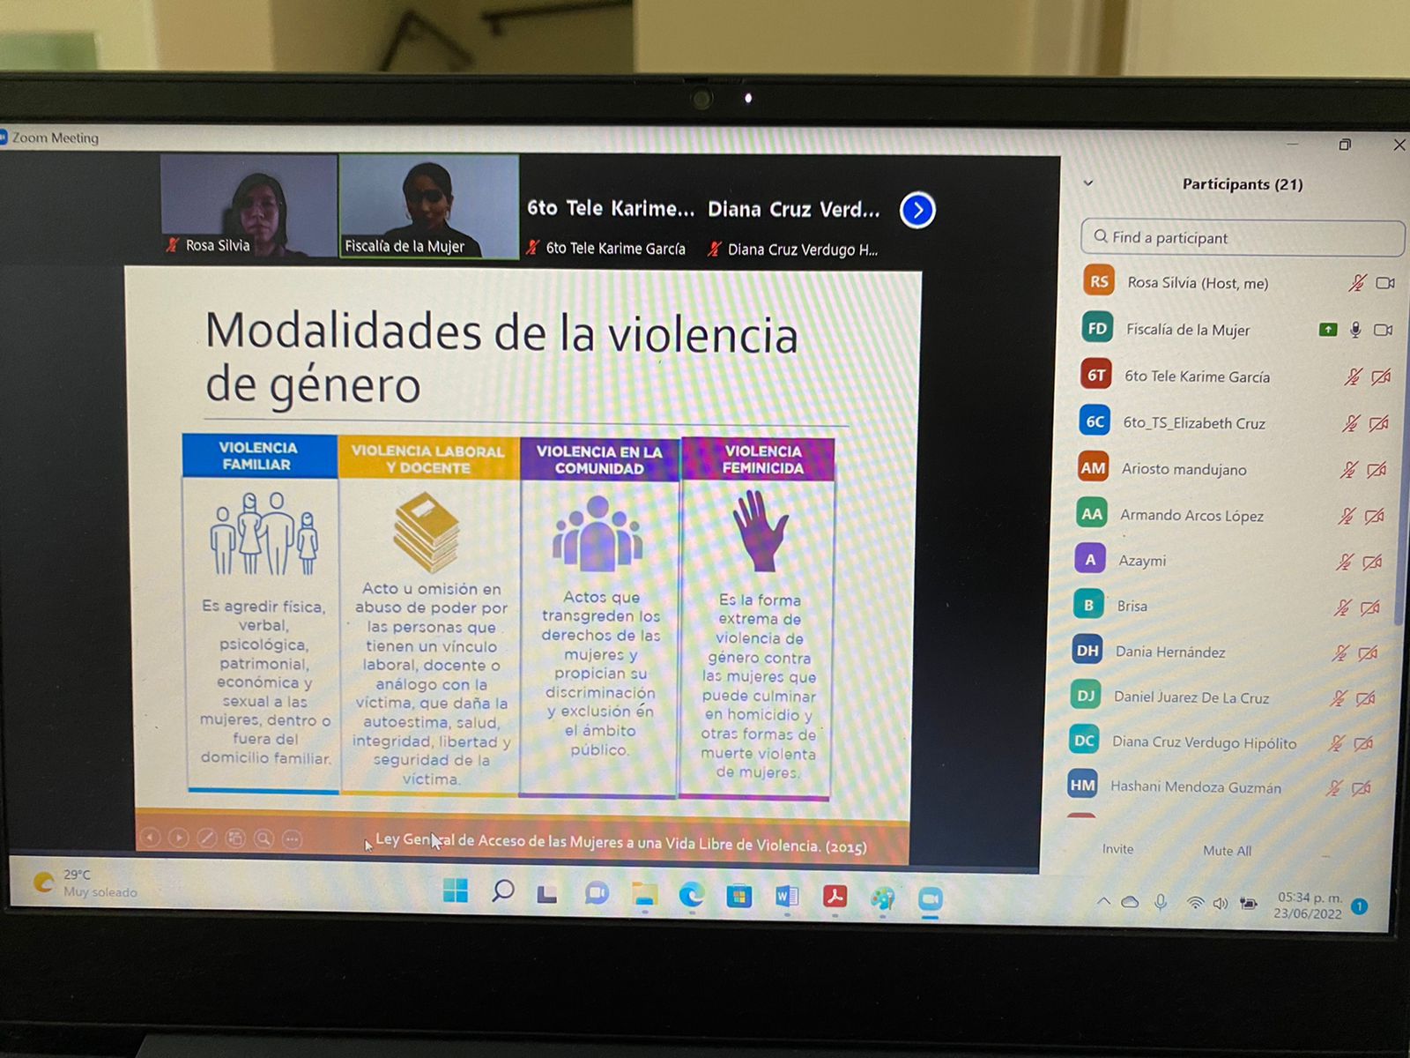Viewport: 1410px width, 1058px height.
Task: Select the pen tool in slide controls
Action: point(207,838)
